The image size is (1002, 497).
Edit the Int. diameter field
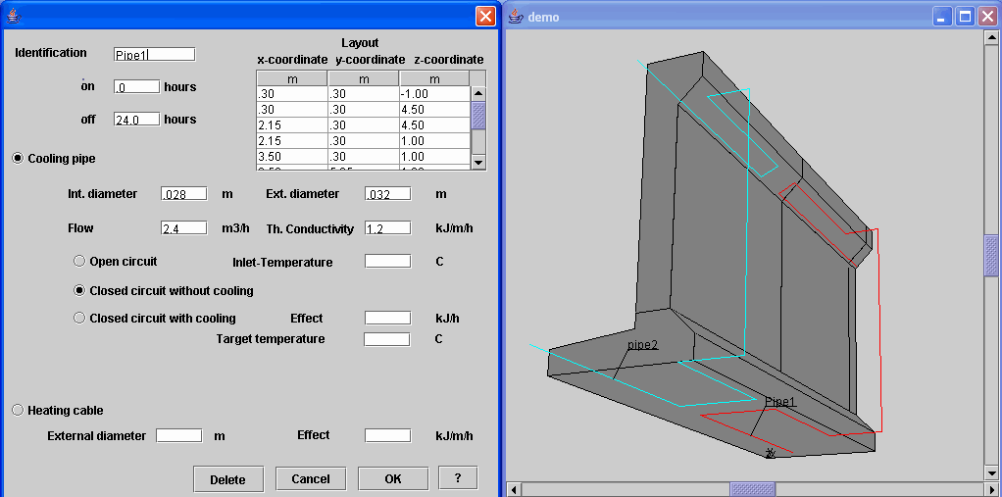click(x=184, y=193)
